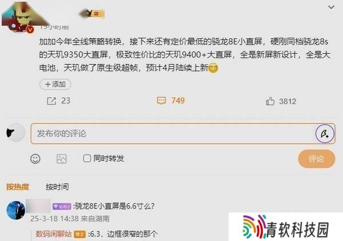Click the insert image icon
The width and height of the screenshot is (343, 241).
point(62,159)
